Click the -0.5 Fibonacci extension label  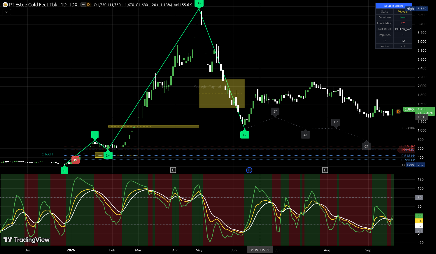[x=408, y=128]
